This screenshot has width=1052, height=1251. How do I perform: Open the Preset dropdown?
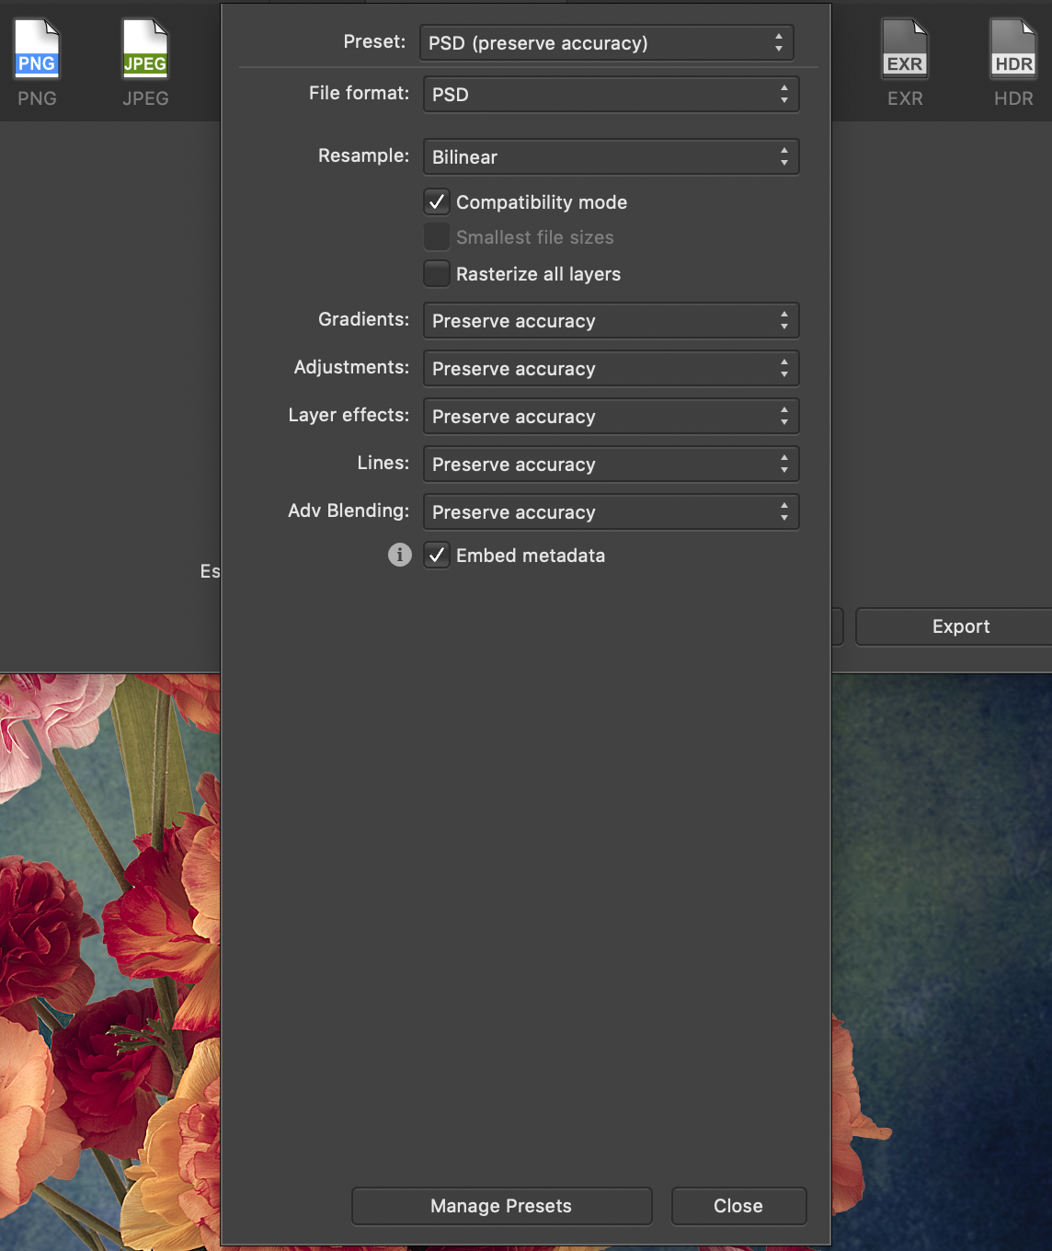point(607,43)
